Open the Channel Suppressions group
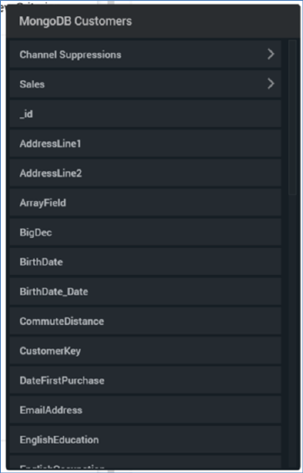 (146, 55)
